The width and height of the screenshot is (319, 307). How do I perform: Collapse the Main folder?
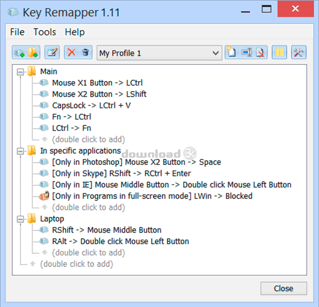coord(21,72)
